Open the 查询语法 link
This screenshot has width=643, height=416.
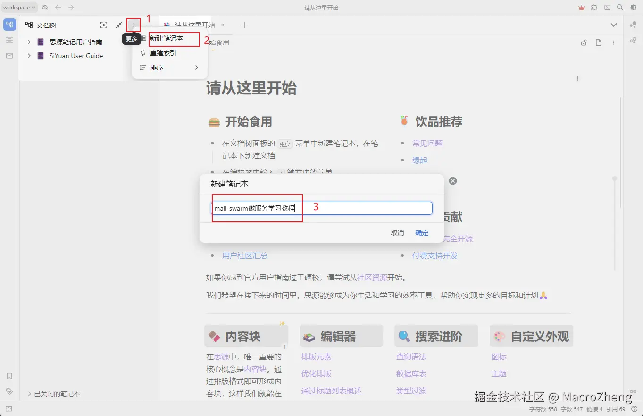[411, 357]
